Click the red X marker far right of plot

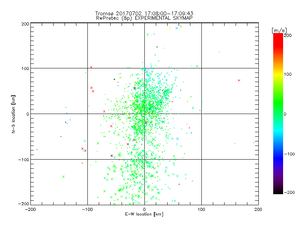239,80
